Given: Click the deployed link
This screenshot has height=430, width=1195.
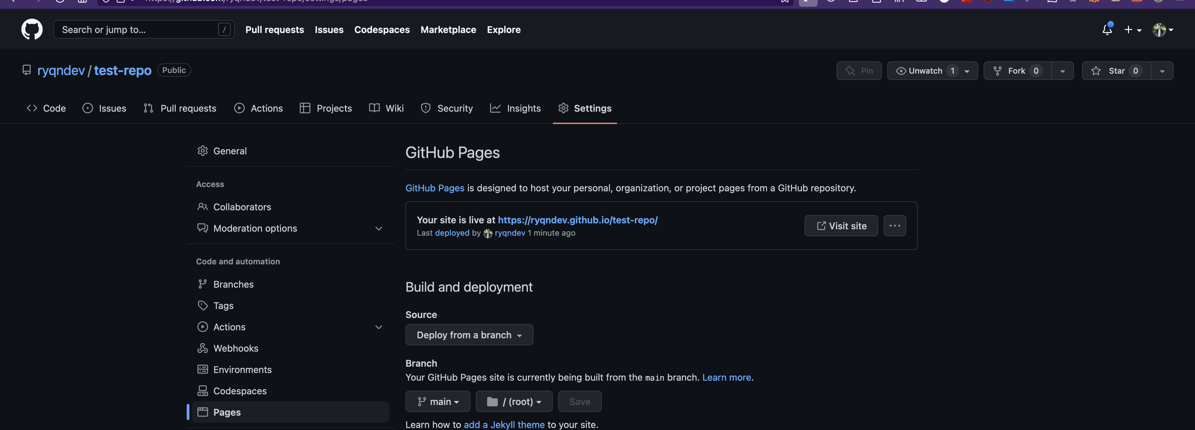Looking at the screenshot, I should click(x=452, y=233).
